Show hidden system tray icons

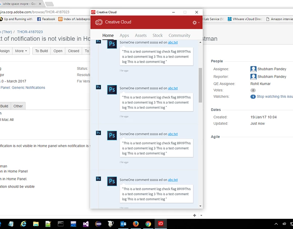click(276, 224)
